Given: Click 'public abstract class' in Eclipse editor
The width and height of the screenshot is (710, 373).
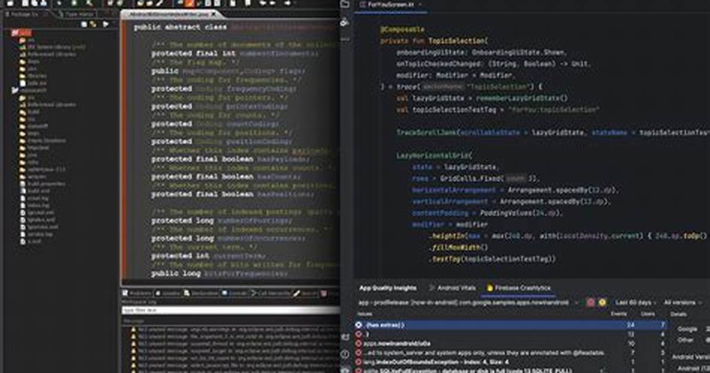Looking at the screenshot, I should 180,27.
